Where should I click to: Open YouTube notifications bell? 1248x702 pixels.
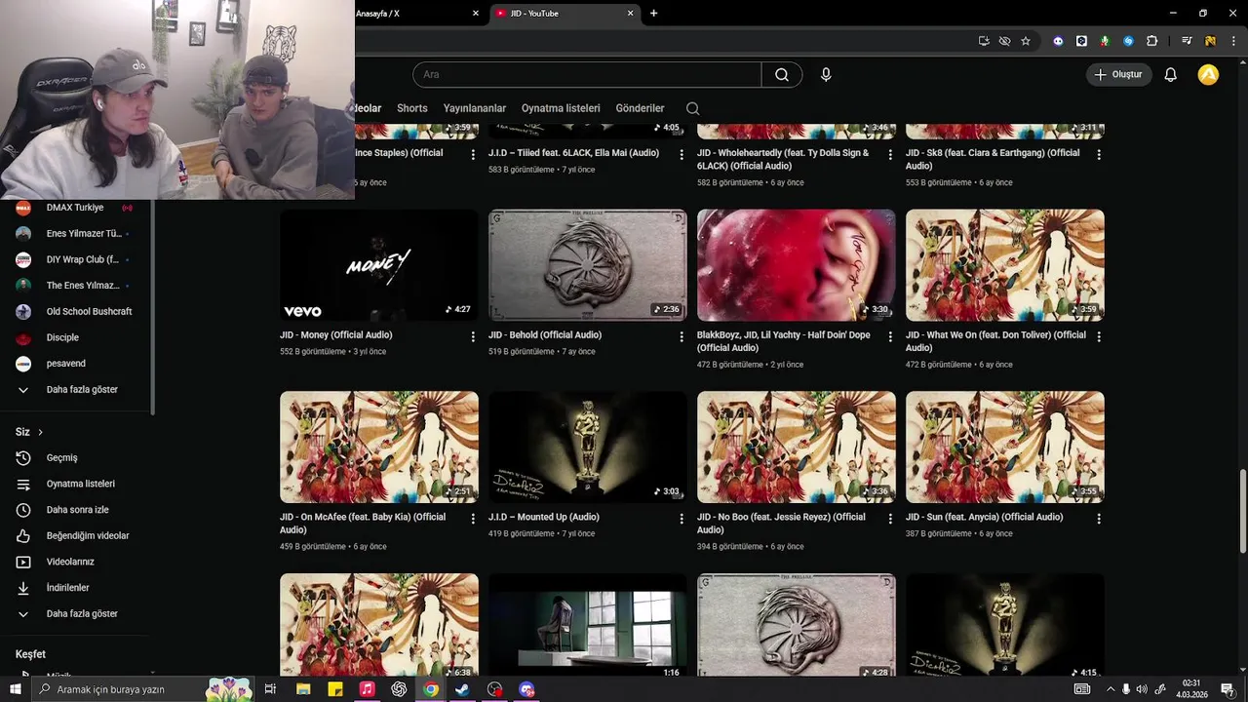[1171, 75]
